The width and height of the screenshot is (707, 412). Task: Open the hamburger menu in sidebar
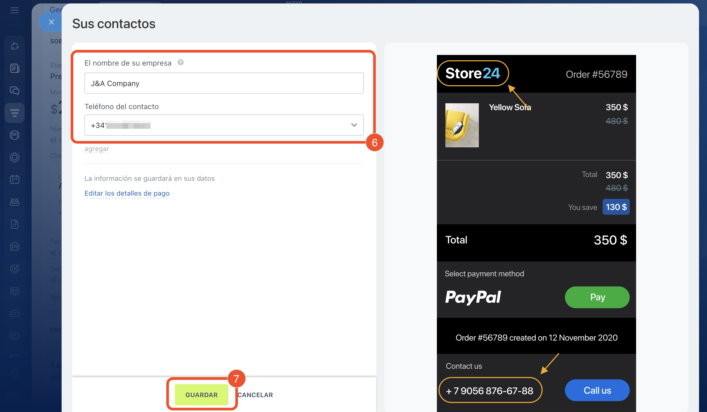point(14,10)
